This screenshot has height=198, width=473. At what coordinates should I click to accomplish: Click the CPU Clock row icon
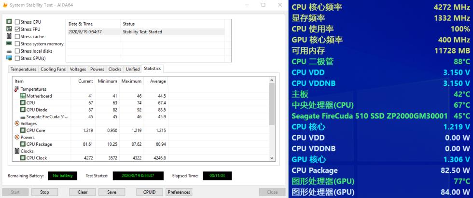pos(23,158)
